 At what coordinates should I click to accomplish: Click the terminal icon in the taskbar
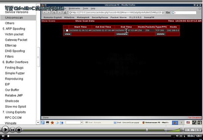(x=47, y=122)
